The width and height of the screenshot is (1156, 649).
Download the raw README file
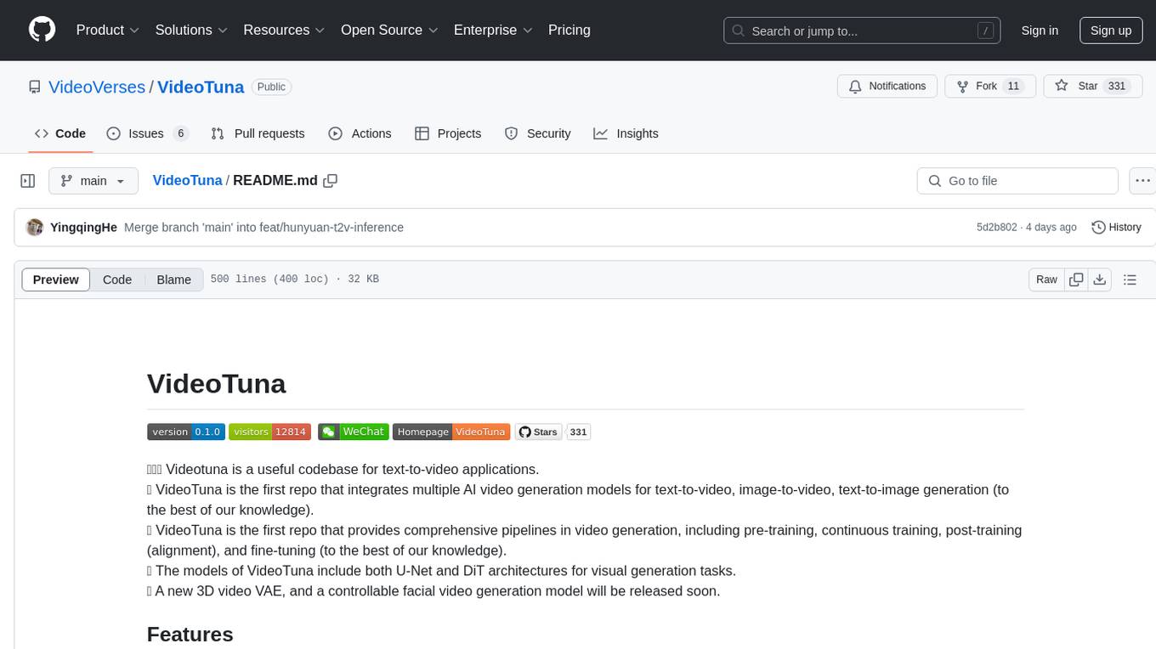click(1099, 279)
